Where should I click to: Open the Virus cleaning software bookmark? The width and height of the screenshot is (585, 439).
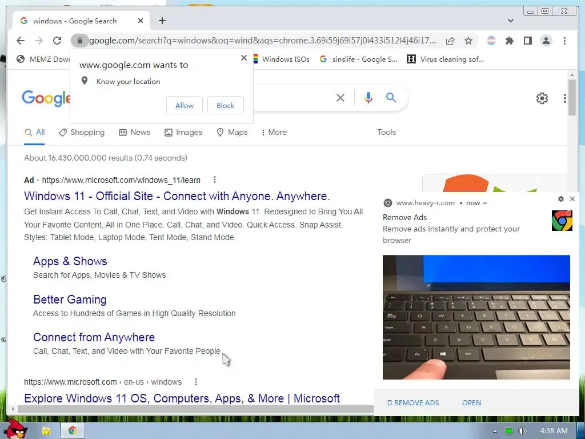(445, 59)
